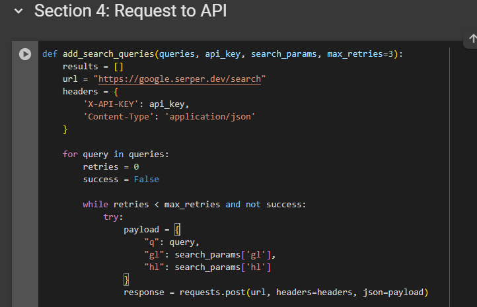The height and width of the screenshot is (307, 477).
Task: Click the 'Section 4: Request to API' heading
Action: (131, 11)
